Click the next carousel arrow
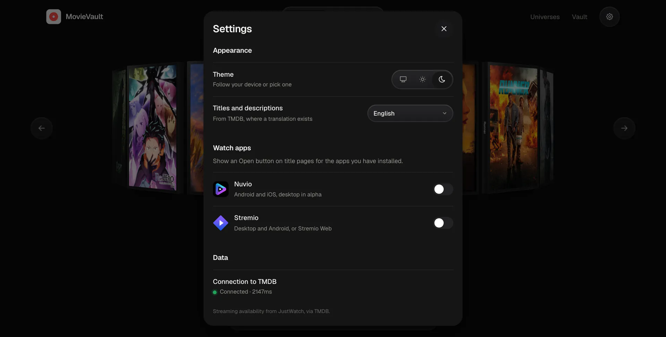Image resolution: width=666 pixels, height=337 pixels. [624, 128]
